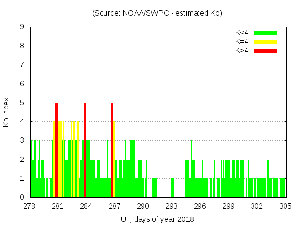This screenshot has width=301, height=226.
Task: Click the "UT, days of year 2018" axis label
Action: click(x=157, y=219)
